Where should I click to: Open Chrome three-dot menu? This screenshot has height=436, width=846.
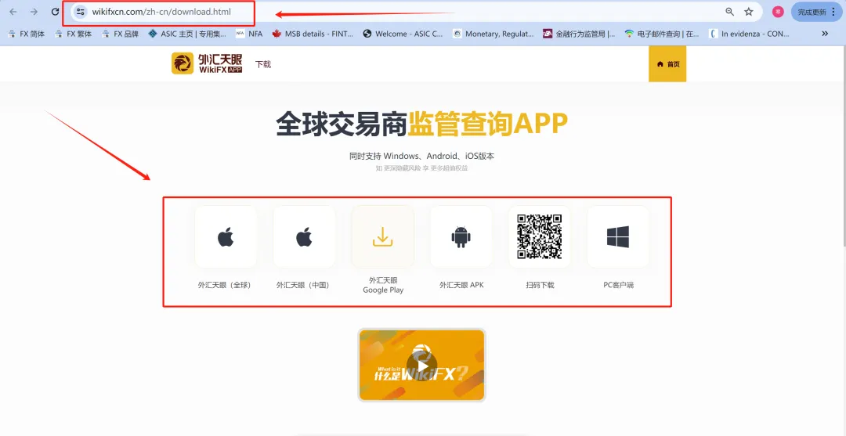click(835, 12)
